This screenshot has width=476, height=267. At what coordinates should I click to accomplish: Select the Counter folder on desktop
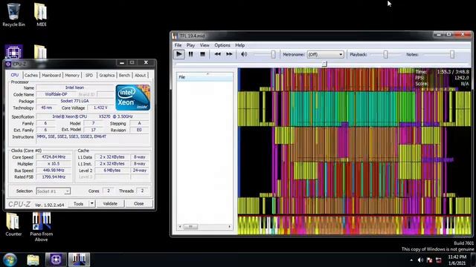(13, 224)
